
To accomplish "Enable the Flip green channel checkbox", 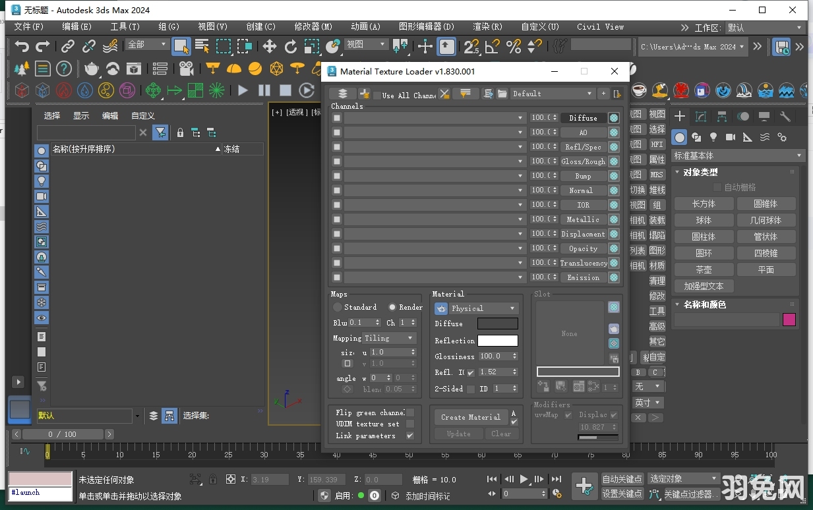I will 410,412.
